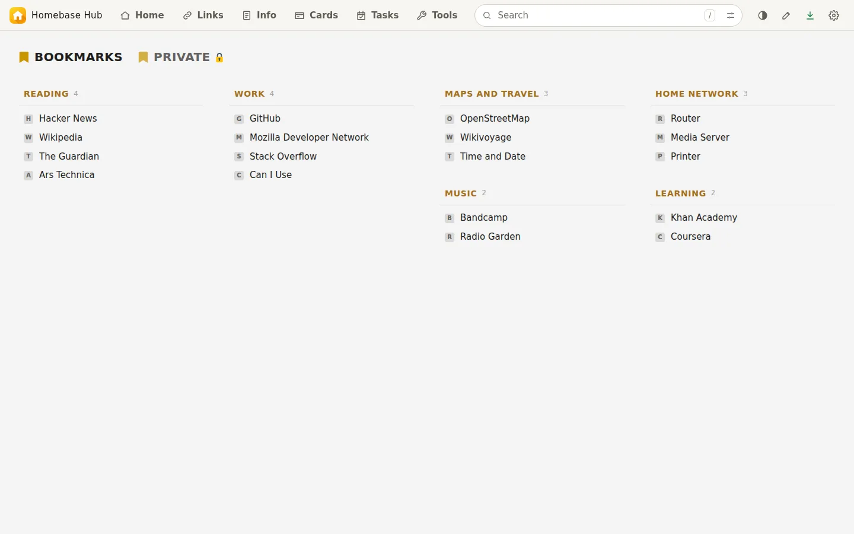The image size is (854, 534).
Task: Open the Tools menu item
Action: pyautogui.click(x=437, y=15)
